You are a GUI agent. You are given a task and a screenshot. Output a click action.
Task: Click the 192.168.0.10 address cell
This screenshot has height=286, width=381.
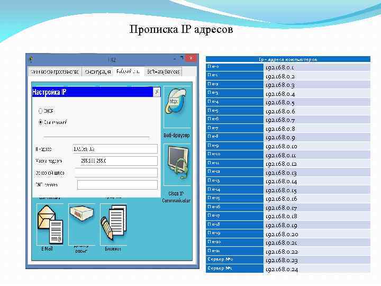click(x=317, y=146)
